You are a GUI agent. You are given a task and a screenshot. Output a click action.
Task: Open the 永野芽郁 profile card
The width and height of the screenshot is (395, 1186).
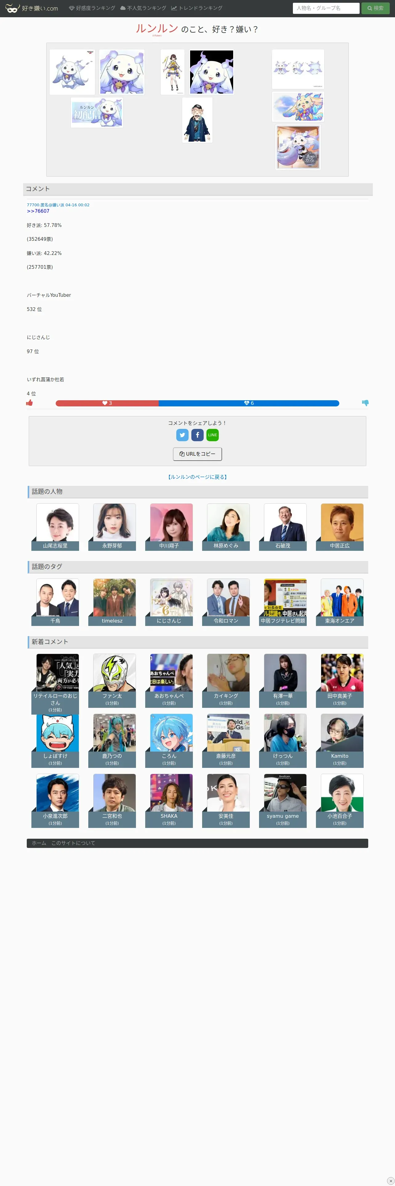point(112,527)
